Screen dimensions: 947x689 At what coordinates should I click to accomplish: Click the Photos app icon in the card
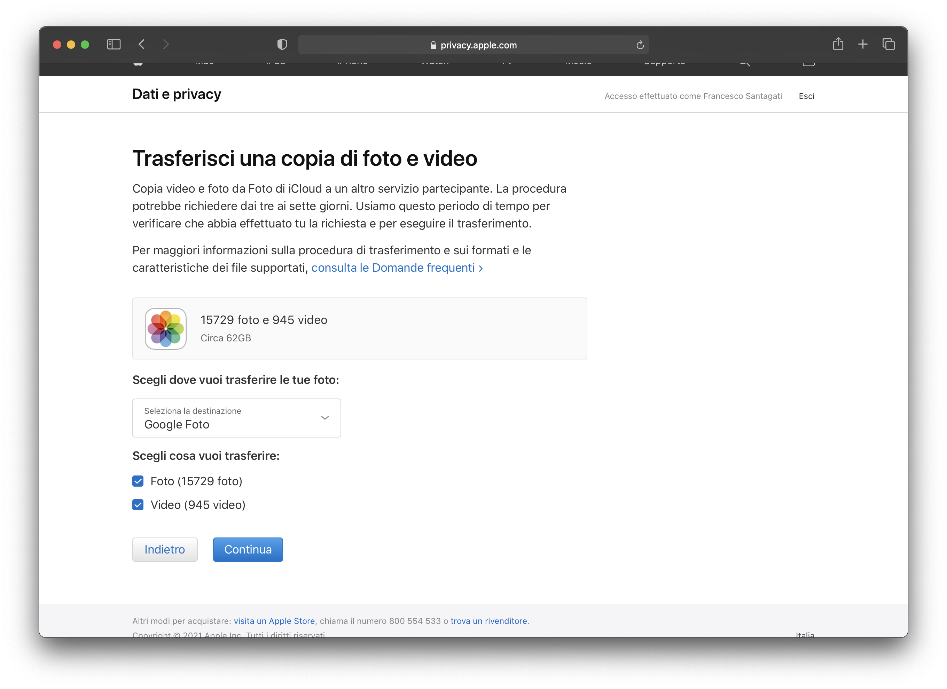click(166, 329)
